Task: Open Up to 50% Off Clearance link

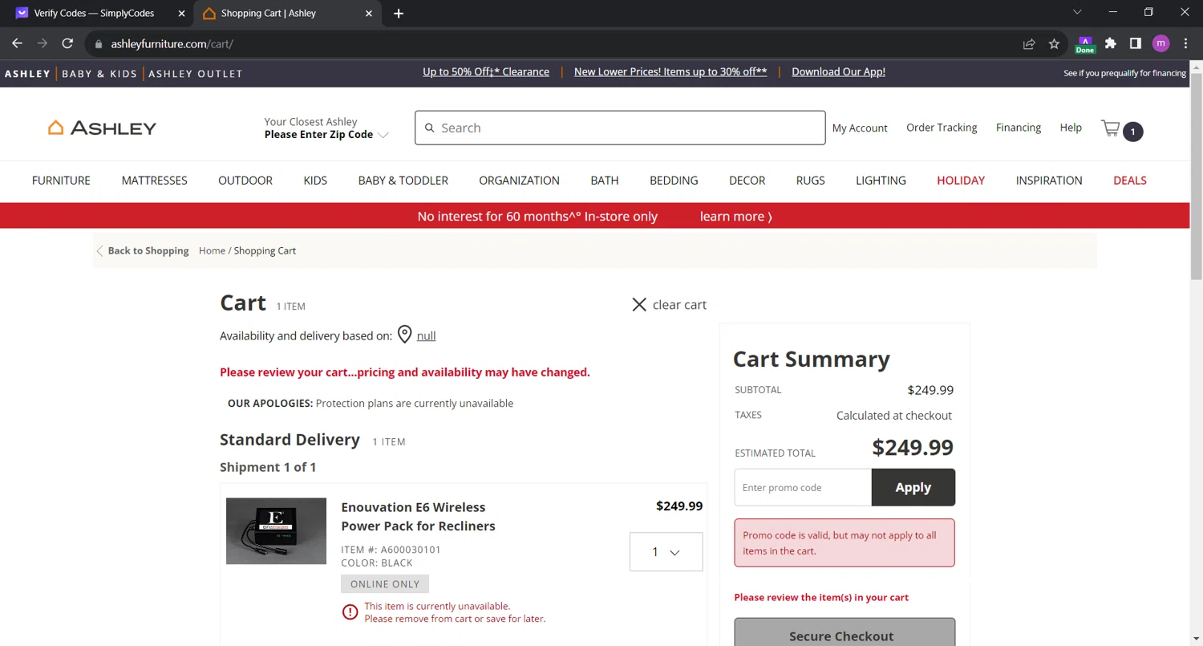Action: coord(486,71)
